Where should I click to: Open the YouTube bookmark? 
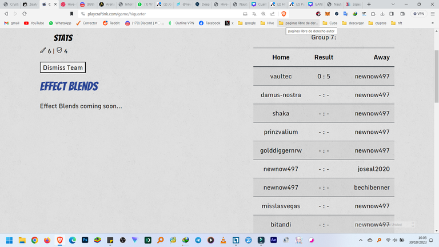(x=34, y=23)
